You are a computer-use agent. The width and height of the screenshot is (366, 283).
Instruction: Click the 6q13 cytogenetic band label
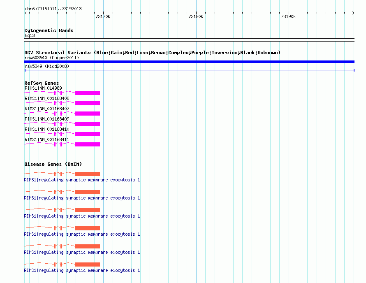tap(30, 35)
